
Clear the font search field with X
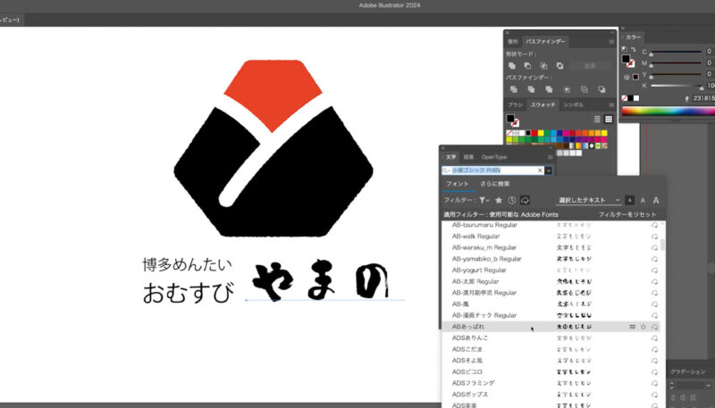click(541, 171)
